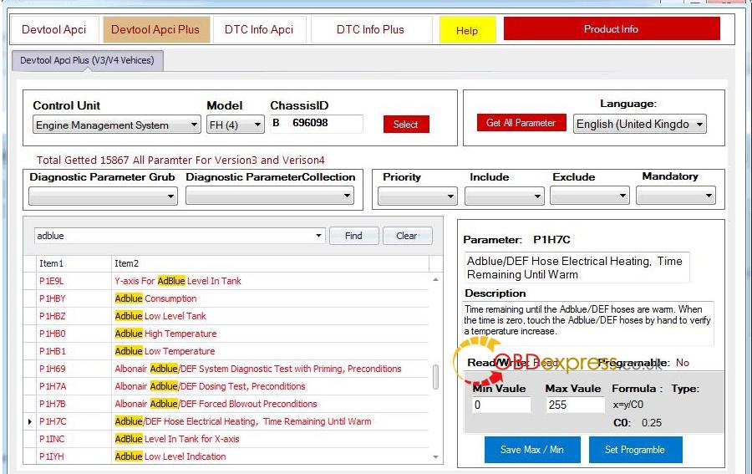Select the P1HBY Adblue Consumption row
Screen dimensions: 752x474
[x=155, y=298]
